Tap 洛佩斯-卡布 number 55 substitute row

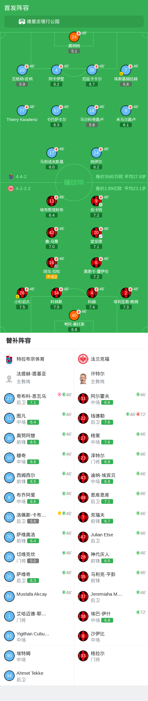click(x=37, y=517)
